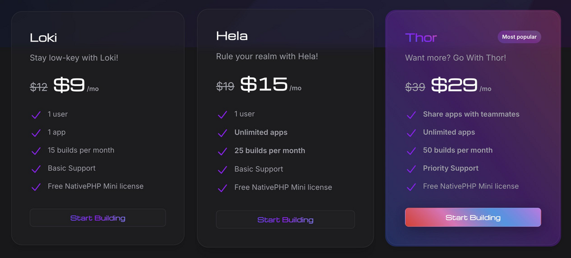Click the checkmark next to 15 builds per month
This screenshot has height=258, width=571.
pos(36,151)
